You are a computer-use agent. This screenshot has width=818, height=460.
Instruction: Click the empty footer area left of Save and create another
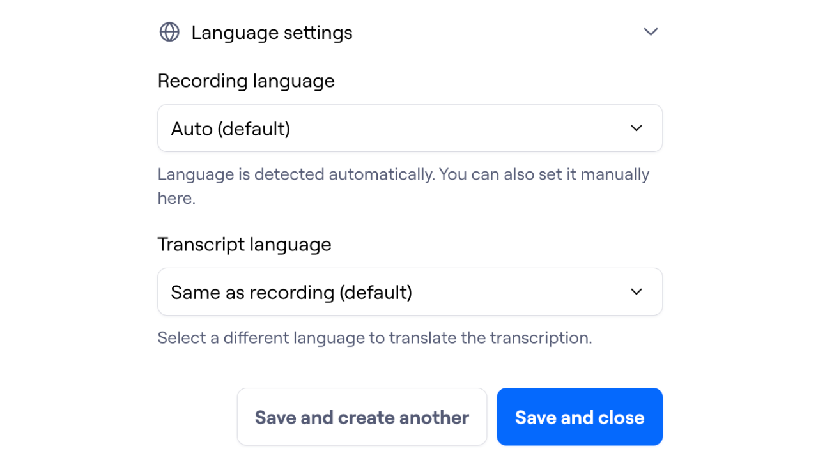click(x=184, y=417)
